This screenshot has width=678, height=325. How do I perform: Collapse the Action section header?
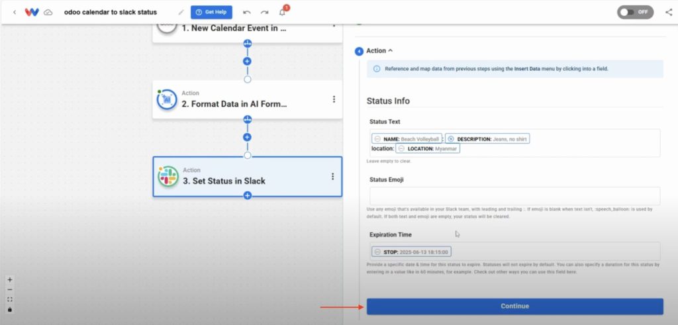point(379,50)
